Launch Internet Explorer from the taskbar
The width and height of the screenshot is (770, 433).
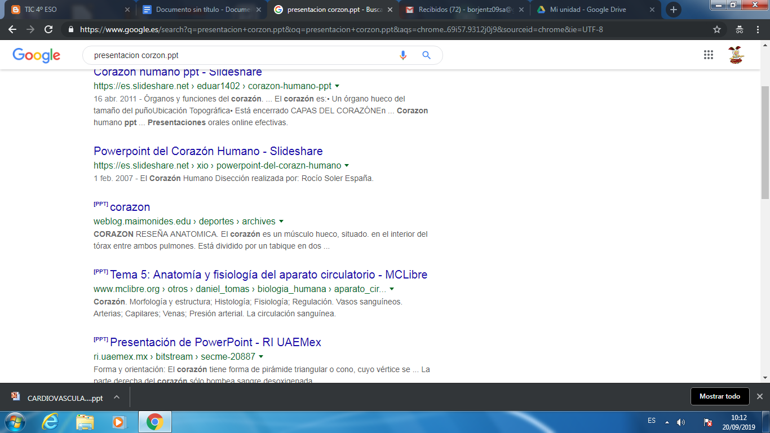pos(50,422)
